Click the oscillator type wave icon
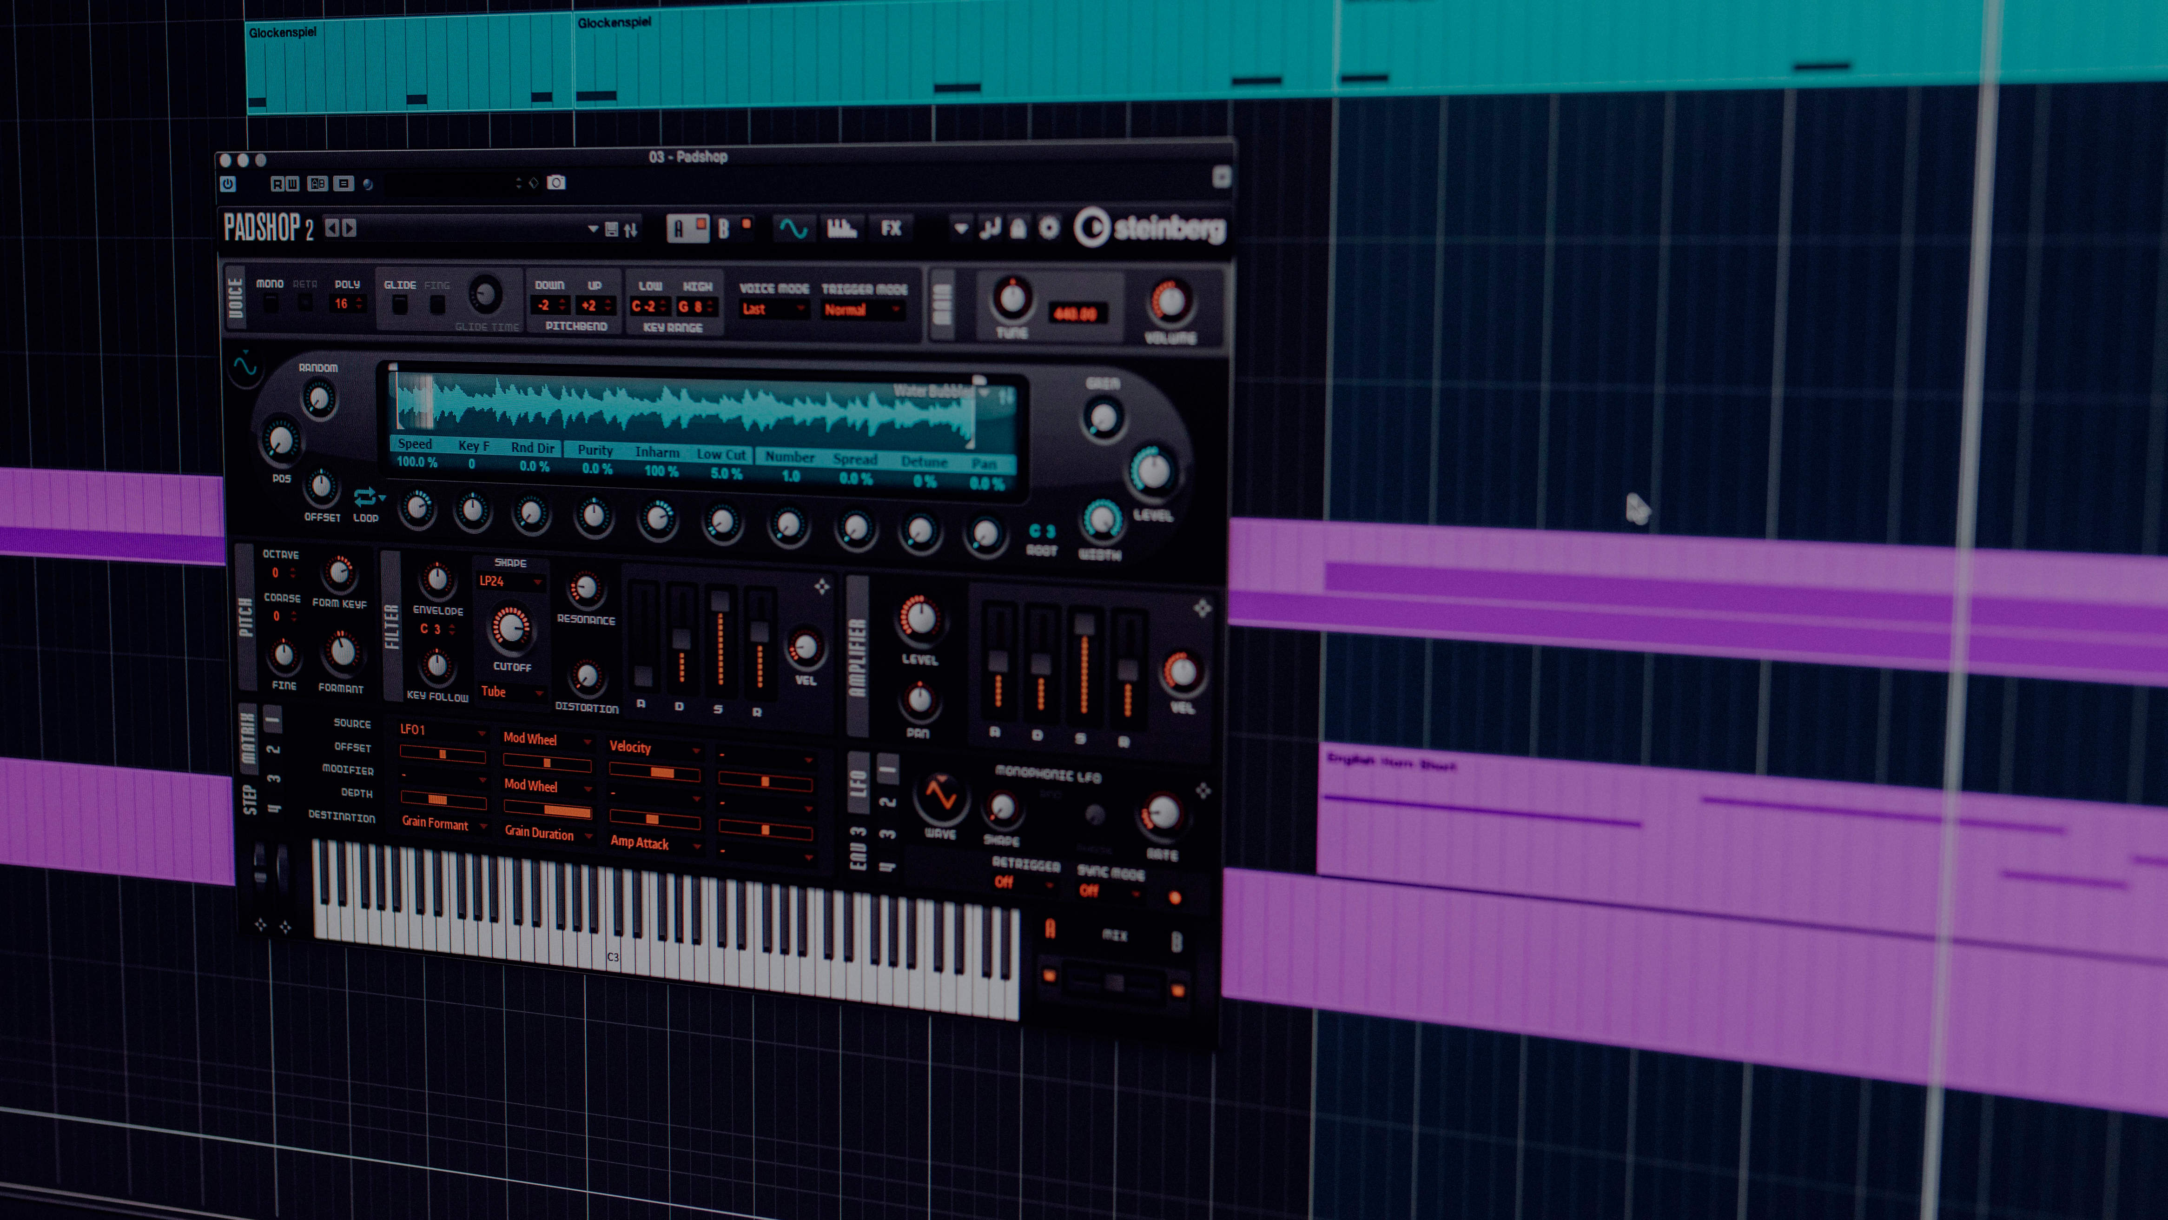The height and width of the screenshot is (1220, 2168). pos(245,366)
